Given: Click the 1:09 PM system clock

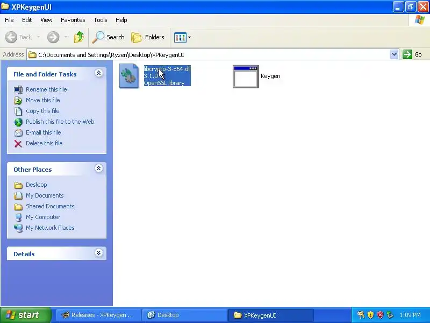Looking at the screenshot, I should (410, 315).
